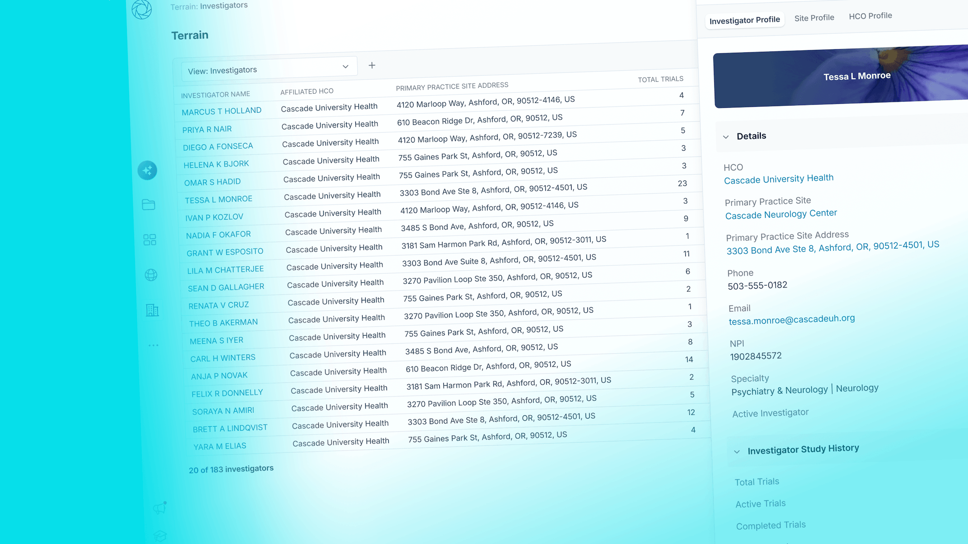Image resolution: width=968 pixels, height=544 pixels.
Task: Open investigator DIEGO A FONSECA
Action: pos(218,147)
